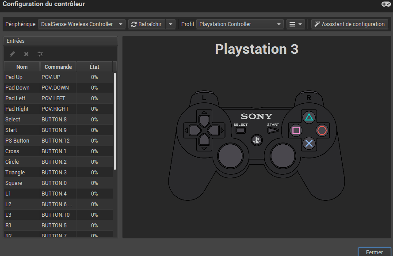Click the POV.DOWN command cell
This screenshot has height=256, width=393.
(x=58, y=87)
